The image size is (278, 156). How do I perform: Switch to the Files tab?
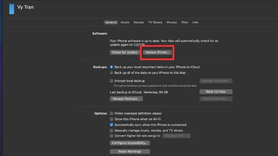(x=184, y=22)
